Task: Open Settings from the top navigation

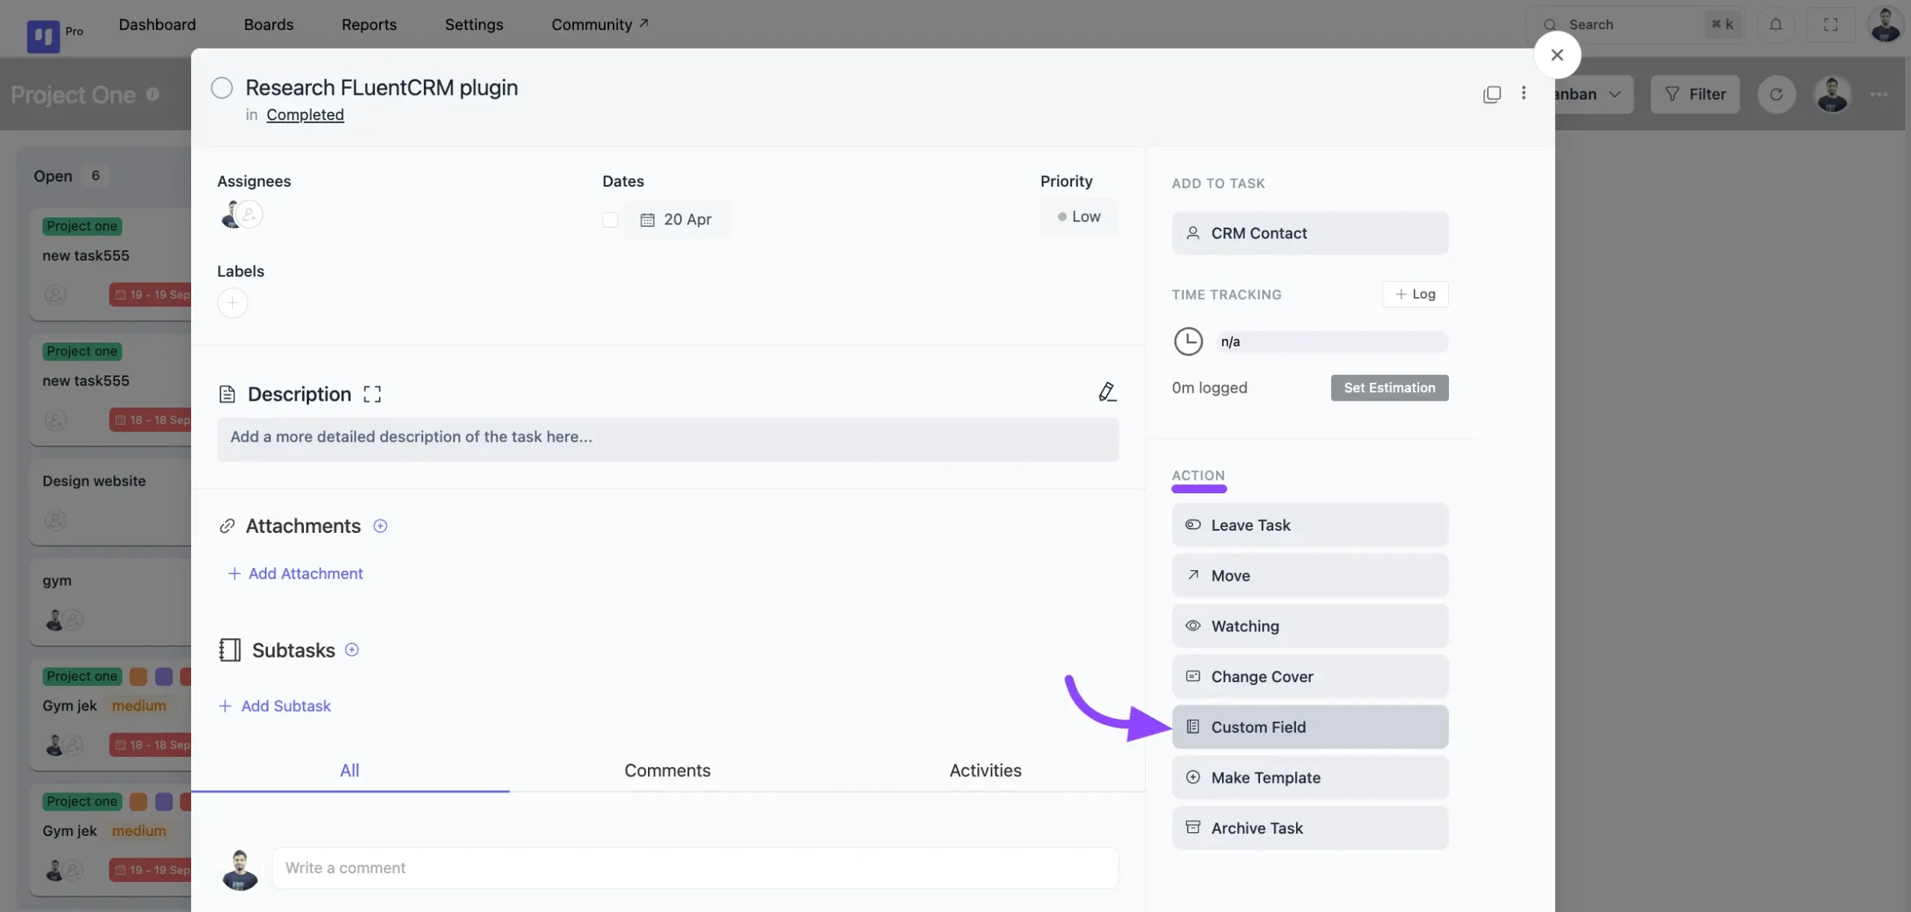Action: click(474, 25)
